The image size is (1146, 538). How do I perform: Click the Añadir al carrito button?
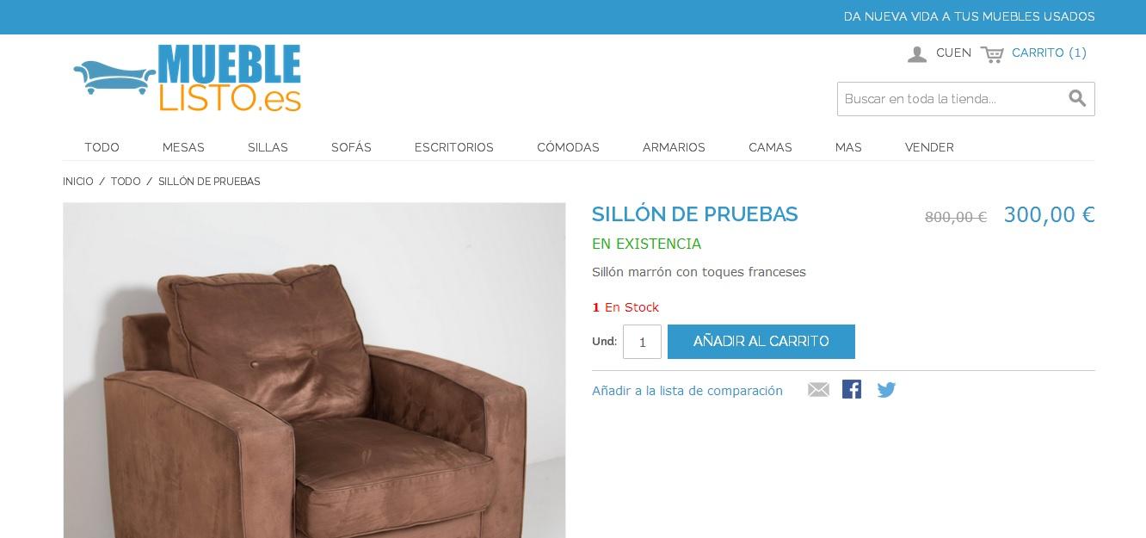coord(761,342)
